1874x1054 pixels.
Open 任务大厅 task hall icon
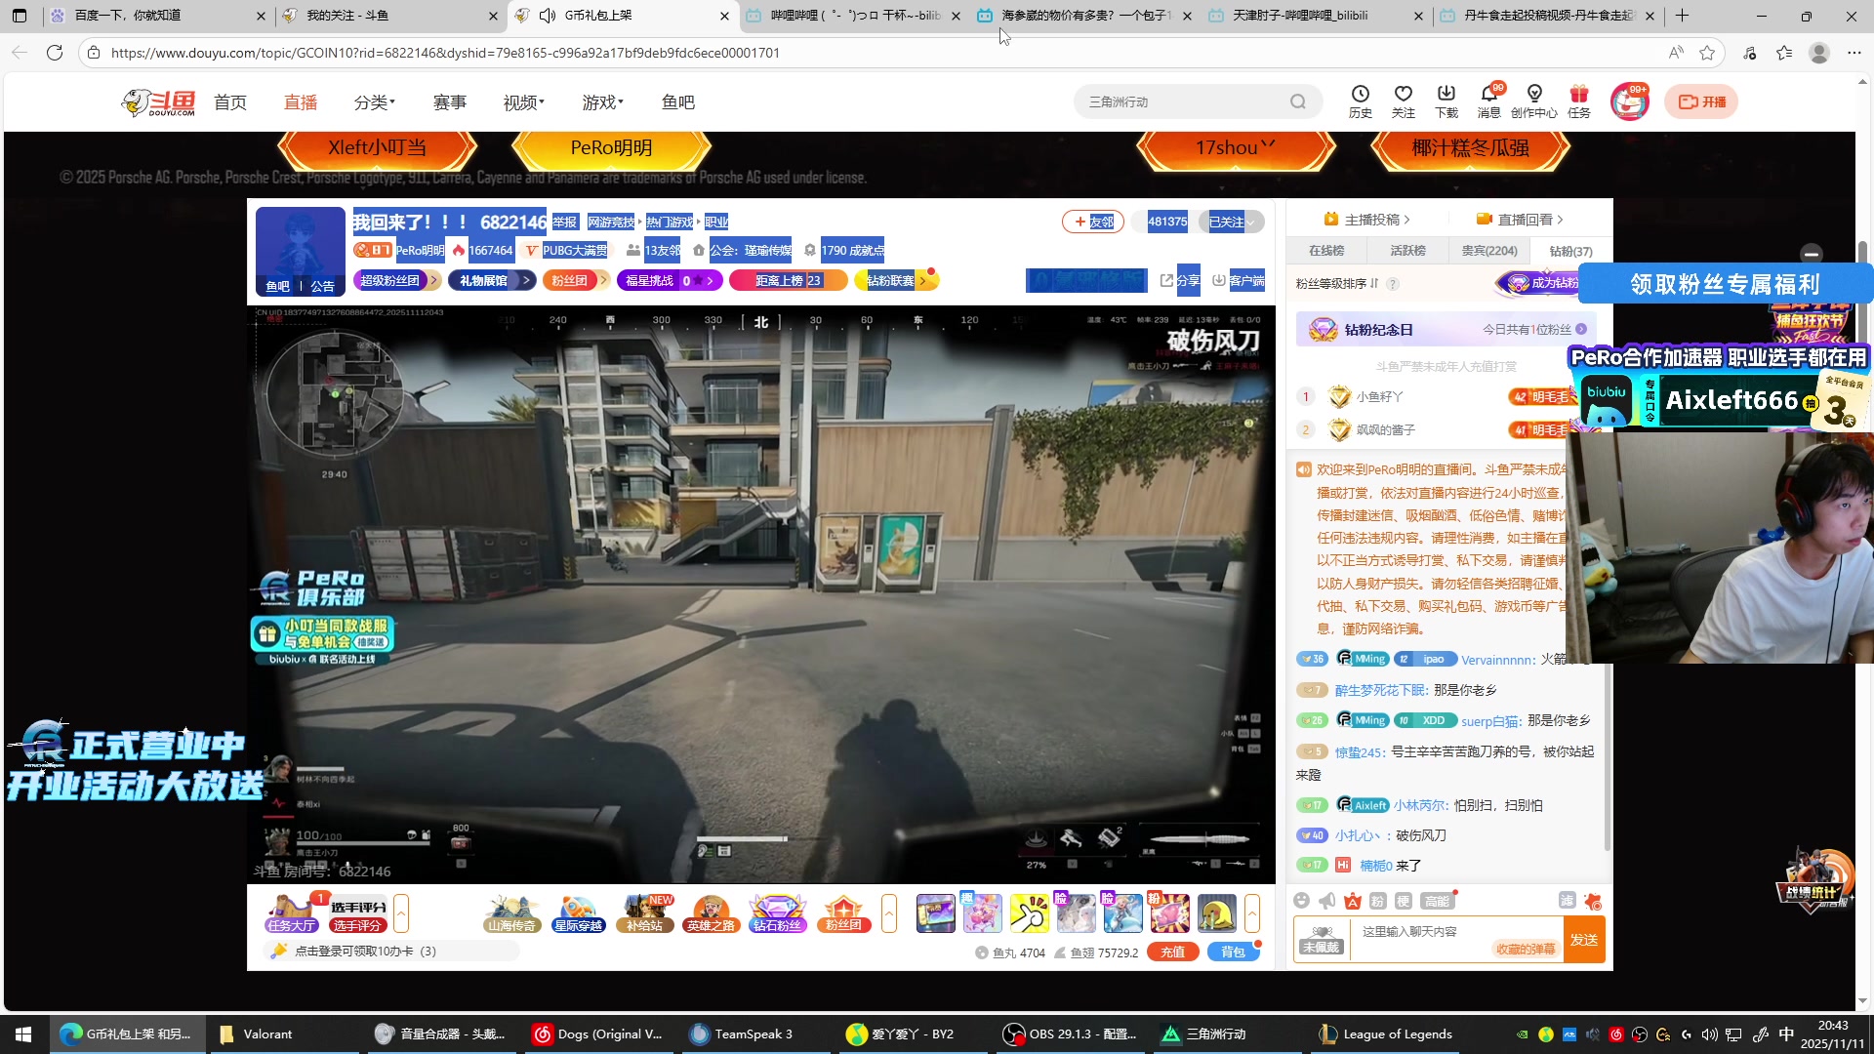[x=291, y=913]
